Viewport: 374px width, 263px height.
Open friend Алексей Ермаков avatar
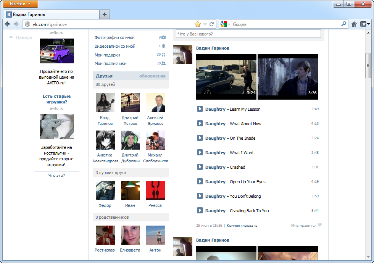pos(156,103)
